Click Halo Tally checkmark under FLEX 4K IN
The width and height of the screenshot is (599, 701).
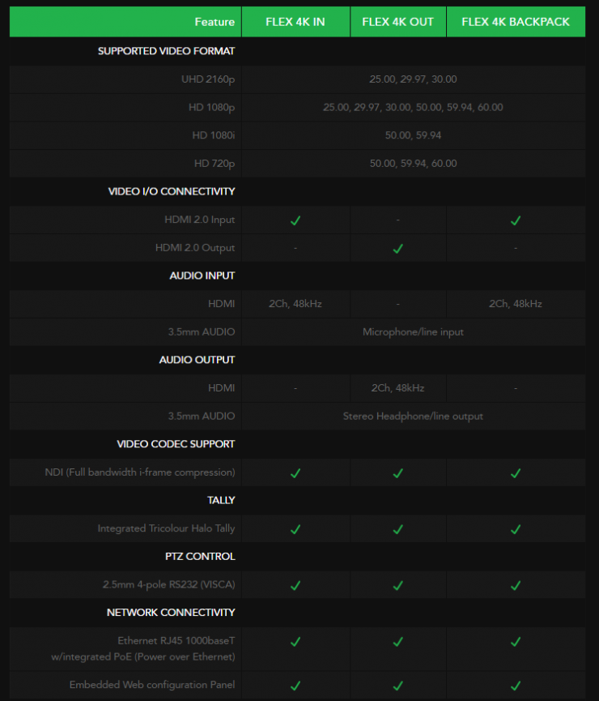295,529
